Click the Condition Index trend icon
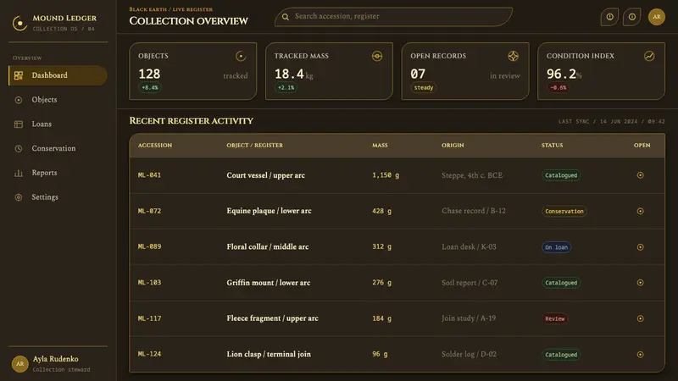The width and height of the screenshot is (678, 381). [x=649, y=56]
